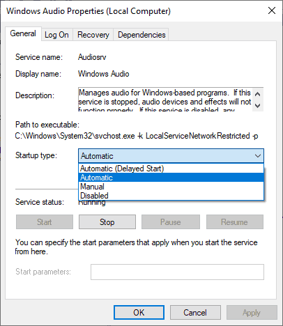Switch to the Dependencies tab
The height and width of the screenshot is (326, 283).
coord(141,35)
